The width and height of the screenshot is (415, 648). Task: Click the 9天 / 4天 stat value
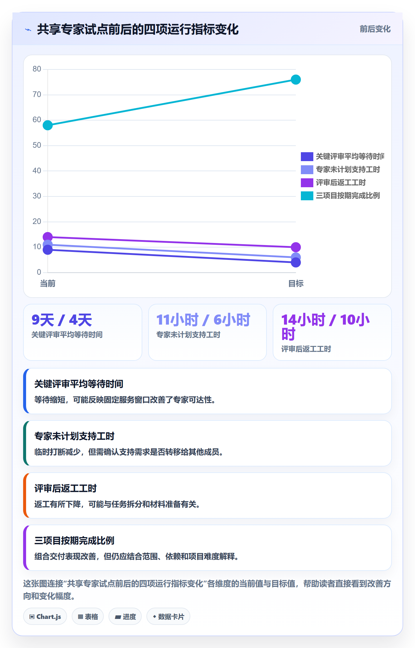[x=62, y=320]
